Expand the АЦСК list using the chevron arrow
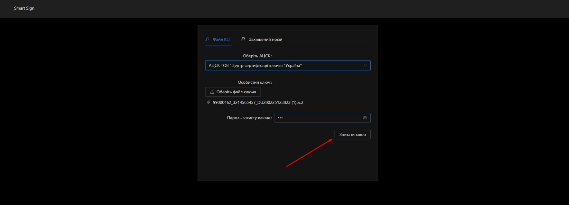 pos(365,65)
